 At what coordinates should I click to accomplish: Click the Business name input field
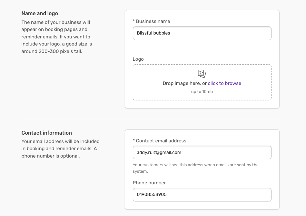point(202,33)
